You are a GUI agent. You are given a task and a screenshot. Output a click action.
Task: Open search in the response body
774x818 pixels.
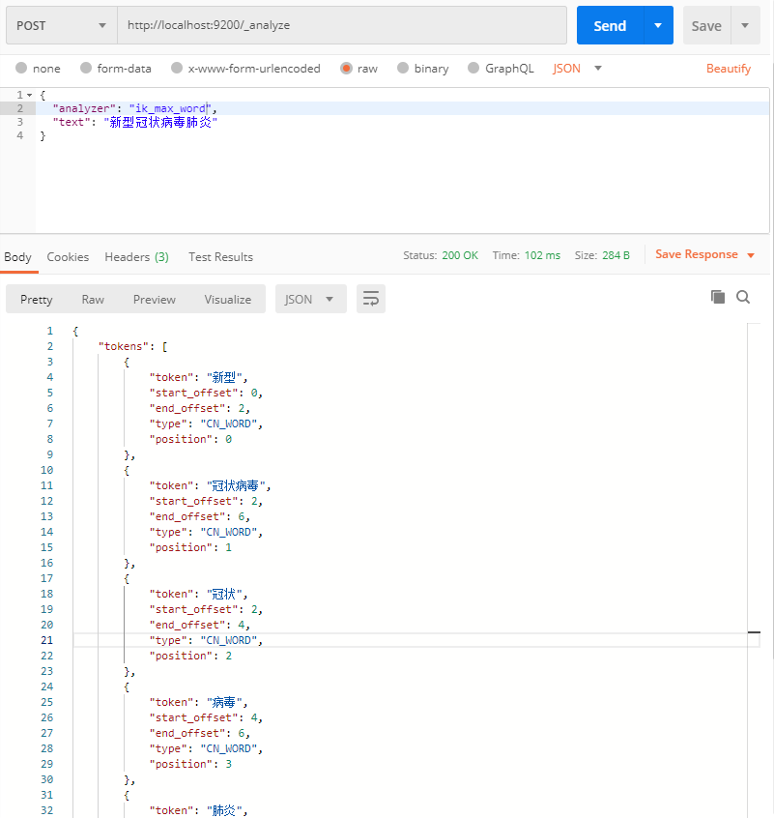743,297
